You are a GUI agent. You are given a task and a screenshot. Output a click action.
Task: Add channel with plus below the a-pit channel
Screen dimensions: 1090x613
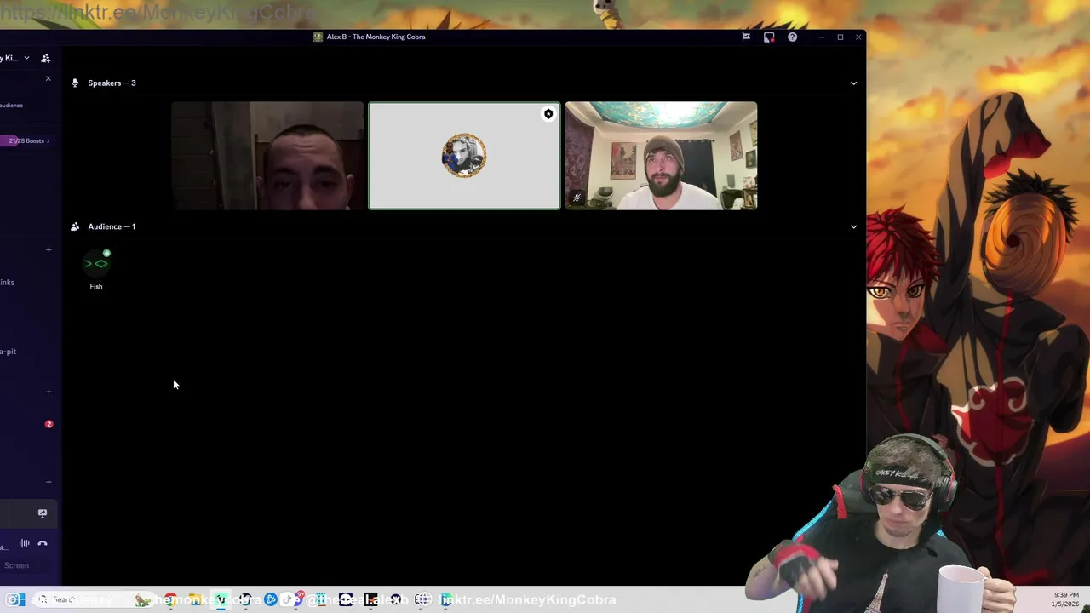coord(49,392)
